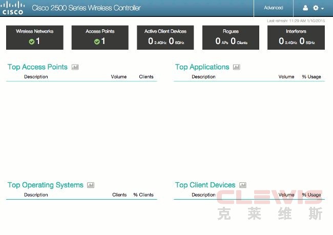
Task: Open the settings gear menu
Action: [316, 8]
